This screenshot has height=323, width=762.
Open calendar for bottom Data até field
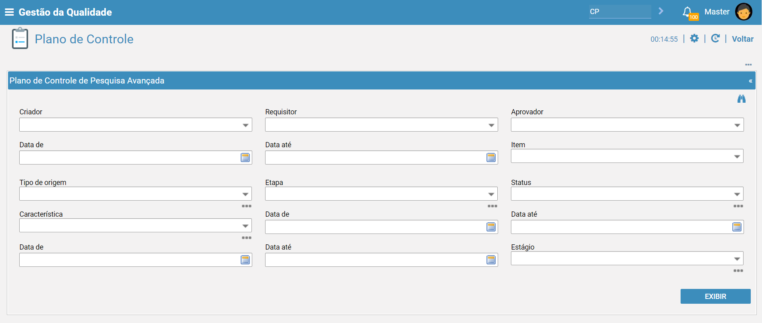coord(491,260)
